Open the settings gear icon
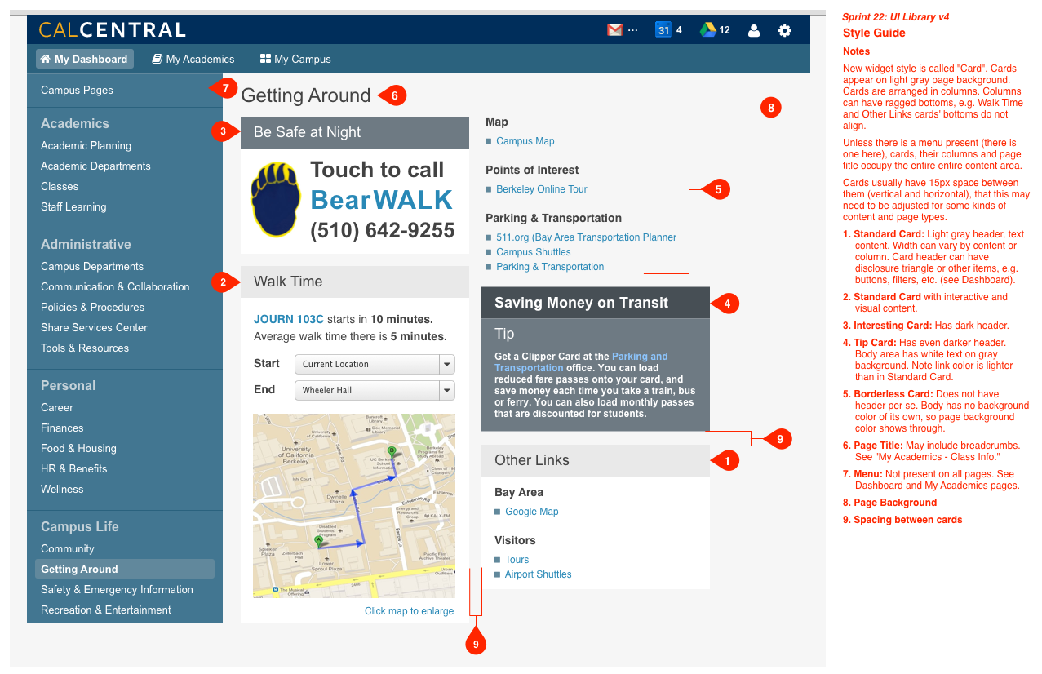Viewport: 1042px width, 674px height. 785,30
